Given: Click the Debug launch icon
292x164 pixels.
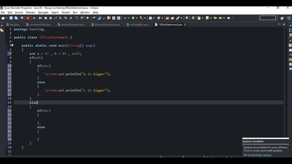Looking at the screenshot, I should click(125, 18).
